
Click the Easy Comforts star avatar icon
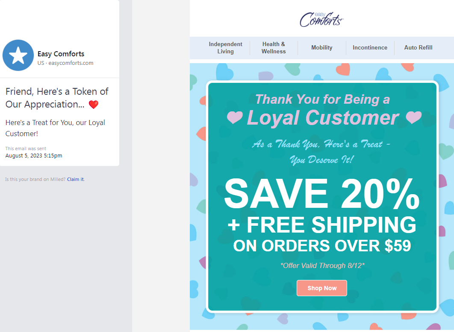(18, 55)
